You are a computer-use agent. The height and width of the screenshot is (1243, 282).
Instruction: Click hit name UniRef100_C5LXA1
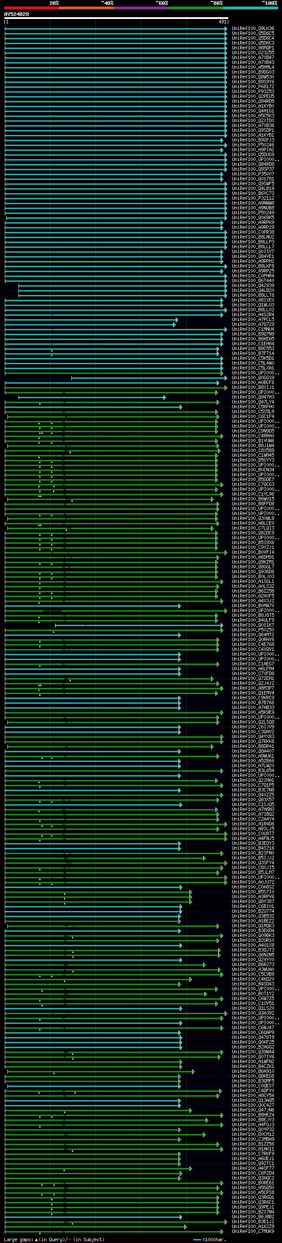tap(253, 368)
